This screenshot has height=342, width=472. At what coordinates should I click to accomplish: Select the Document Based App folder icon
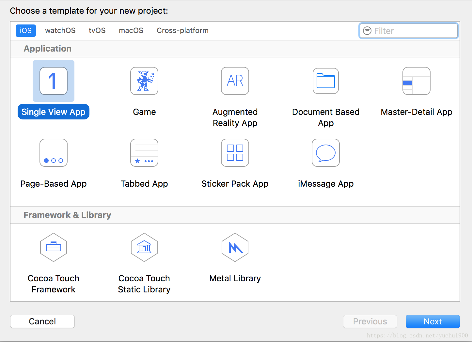point(326,81)
